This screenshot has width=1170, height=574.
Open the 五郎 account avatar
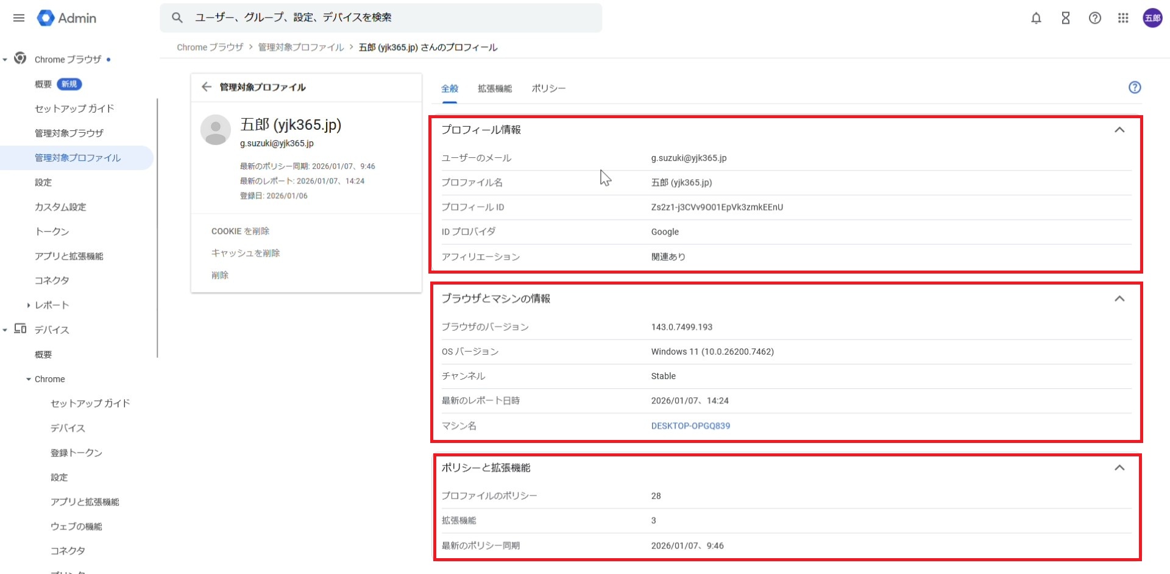point(1152,18)
